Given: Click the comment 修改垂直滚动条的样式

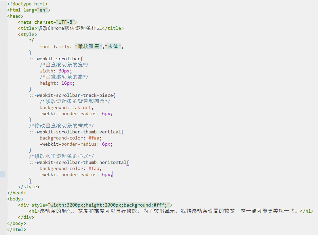Looking at the screenshot, I should (x=61, y=126).
